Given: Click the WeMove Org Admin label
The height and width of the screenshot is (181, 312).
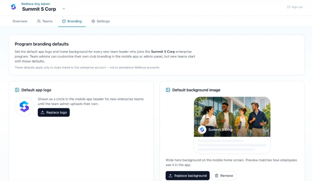Looking at the screenshot, I should click(x=36, y=4).
